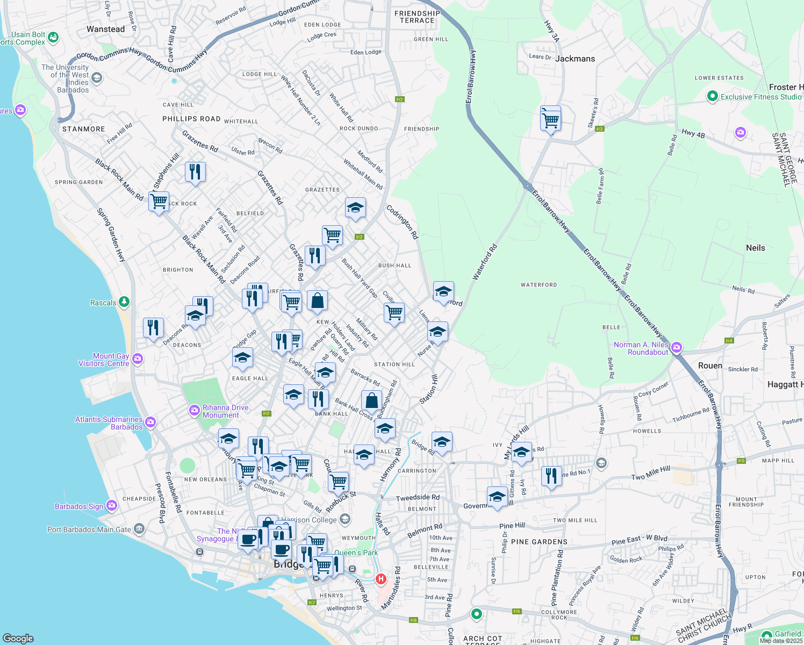Open the restaurant icon north of Bank Hall

(x=319, y=399)
